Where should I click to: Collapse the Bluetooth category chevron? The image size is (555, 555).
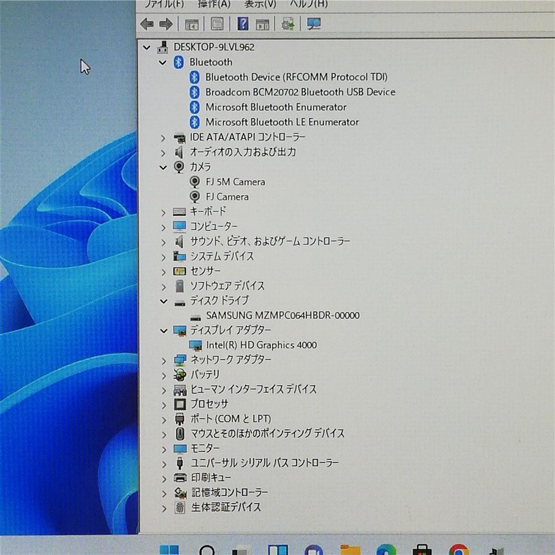pos(163,62)
